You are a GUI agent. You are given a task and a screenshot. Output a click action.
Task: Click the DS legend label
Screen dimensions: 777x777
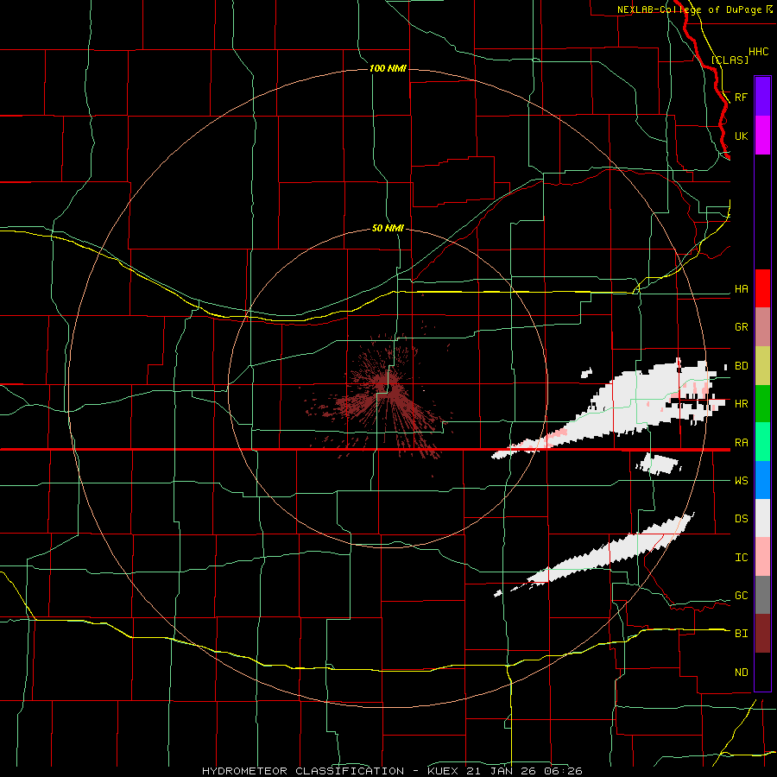(742, 519)
